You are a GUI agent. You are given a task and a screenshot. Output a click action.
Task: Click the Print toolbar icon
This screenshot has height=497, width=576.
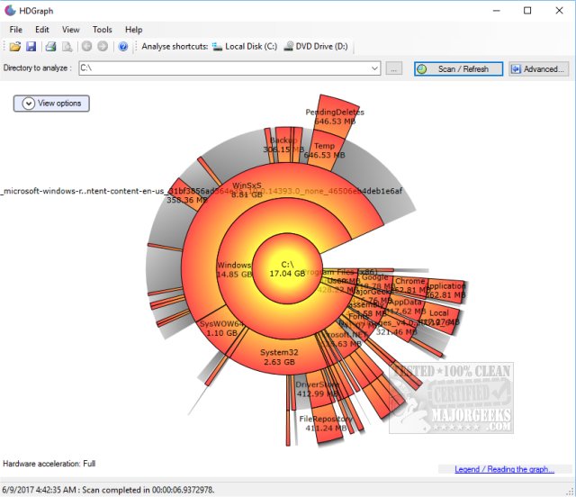click(51, 46)
